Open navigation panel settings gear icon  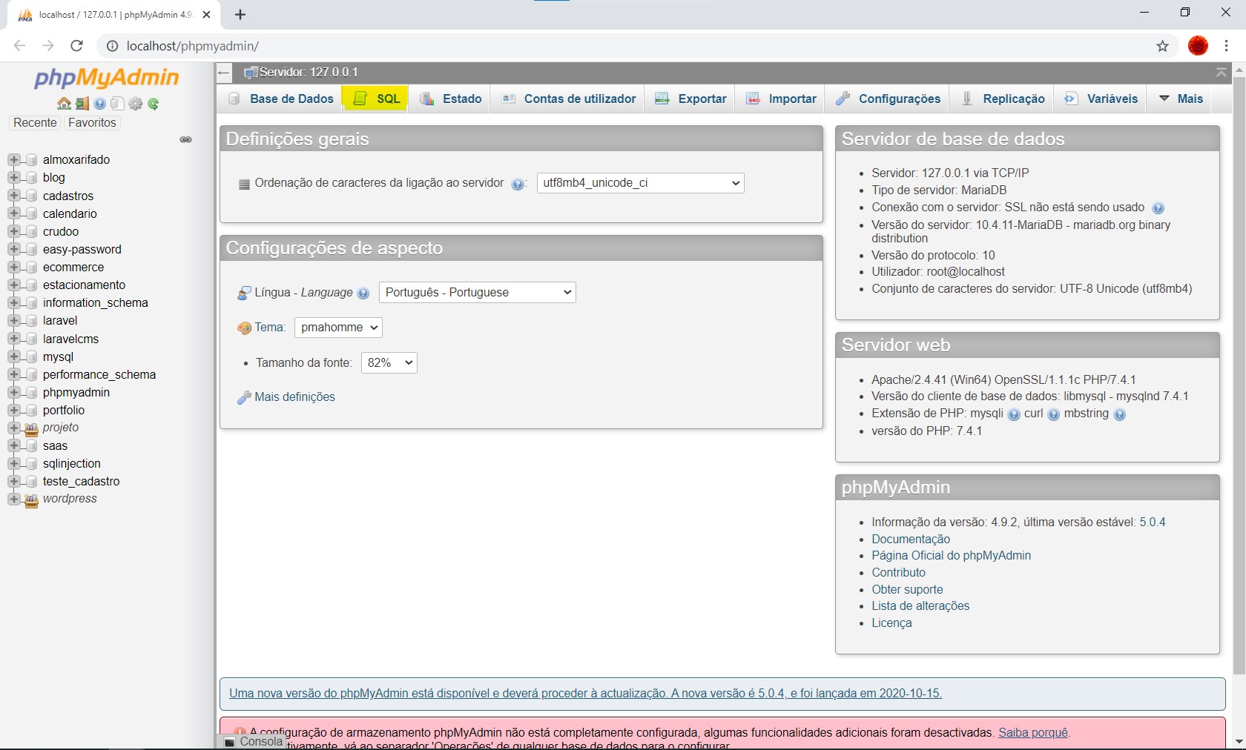coord(136,104)
